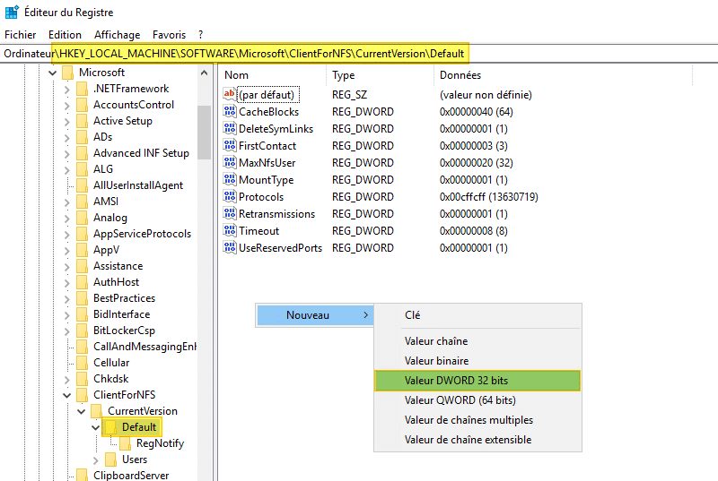The image size is (718, 481).
Task: Sort values by Données column header
Action: (x=460, y=75)
